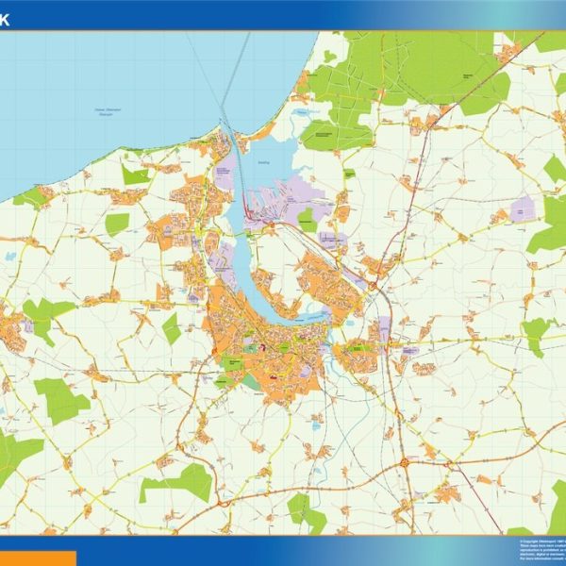Screen dimensions: 566x566
Task: Click the blue gradient header banner
Action: tap(283, 15)
